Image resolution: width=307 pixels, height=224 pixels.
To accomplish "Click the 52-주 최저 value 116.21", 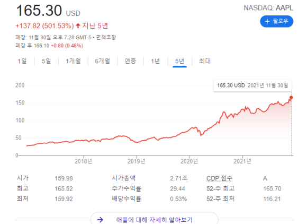I will coord(272,199).
